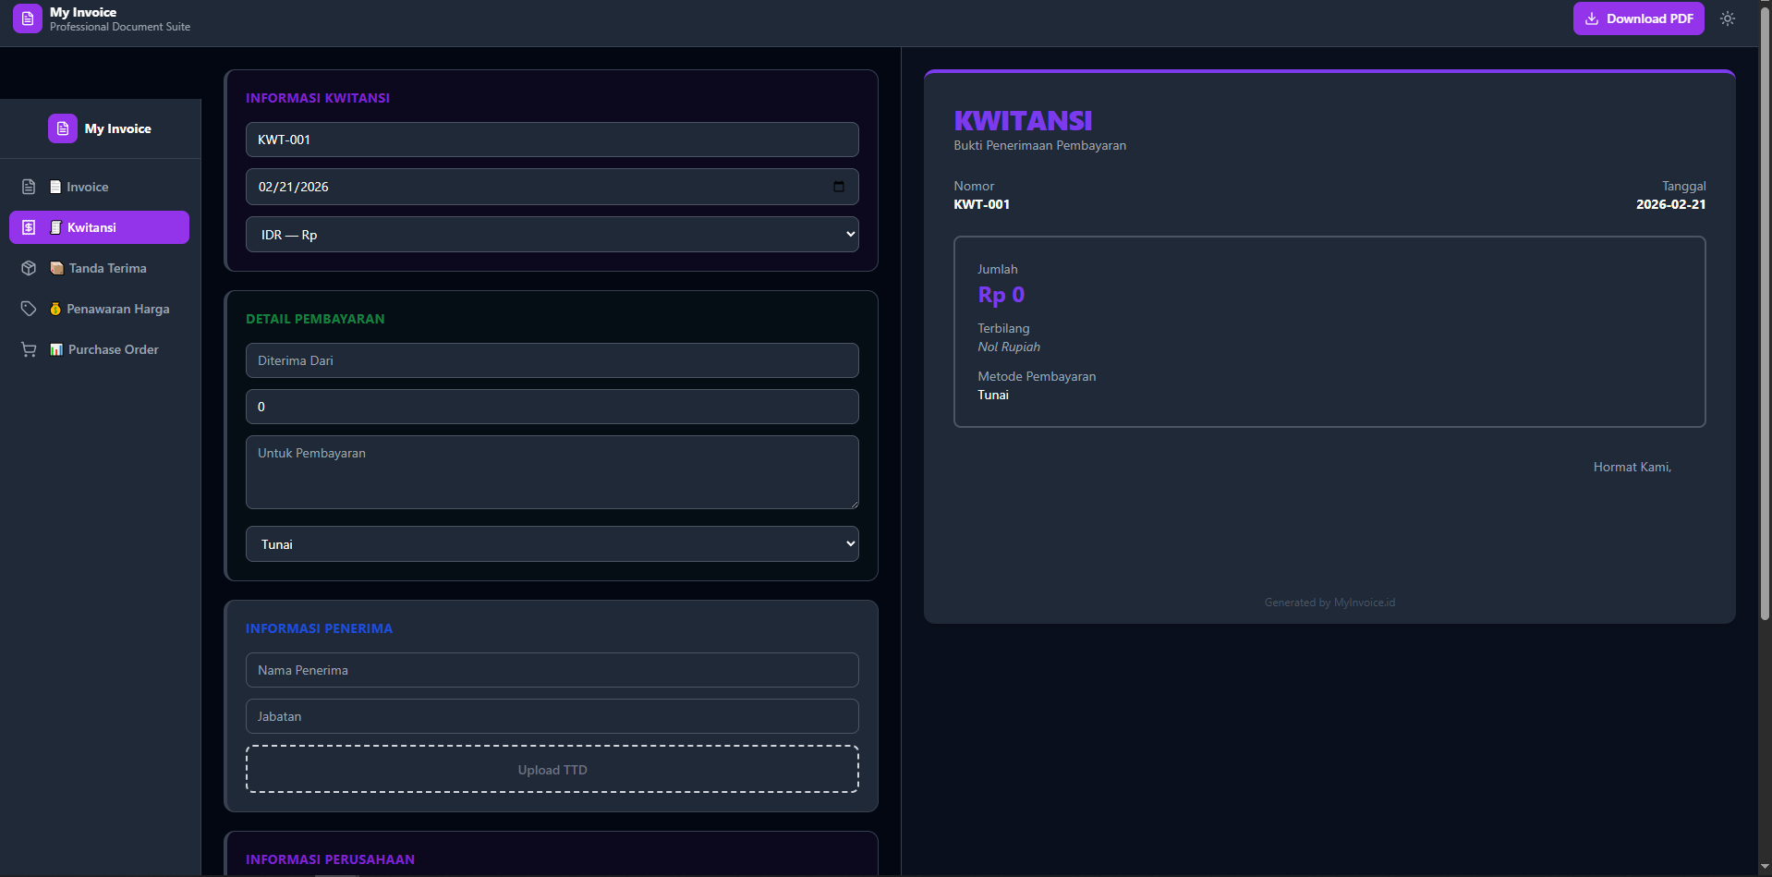1772x877 pixels.
Task: Click the Bukti Penerimaan Pembayaran subtitle
Action: (1039, 145)
